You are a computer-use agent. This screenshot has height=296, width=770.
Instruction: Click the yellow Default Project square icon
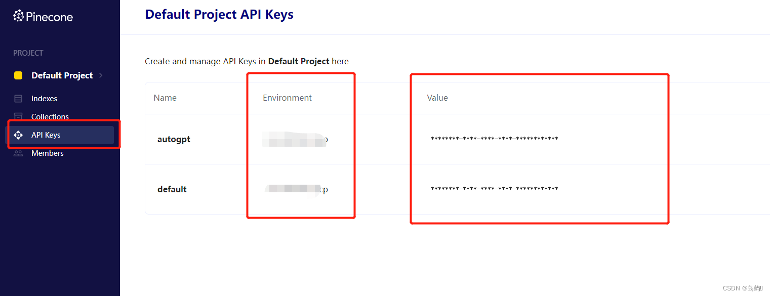(x=18, y=75)
